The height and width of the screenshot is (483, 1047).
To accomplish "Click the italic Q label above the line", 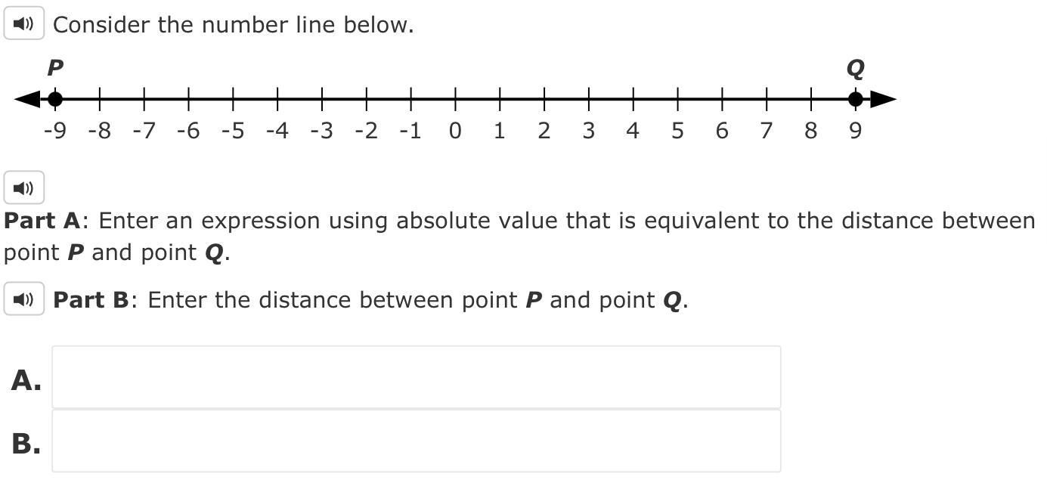I will 855,69.
